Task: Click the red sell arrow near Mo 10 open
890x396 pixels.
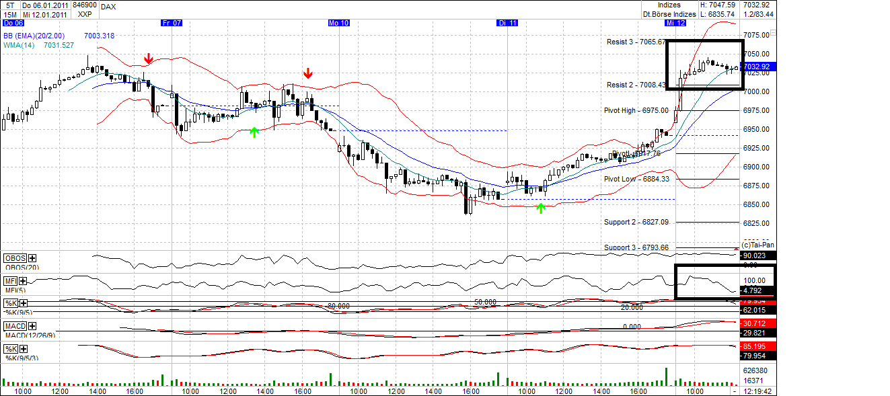Action: [307, 74]
